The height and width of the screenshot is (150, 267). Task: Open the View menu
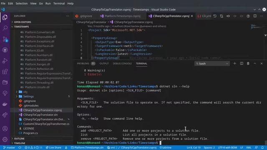[33, 3]
